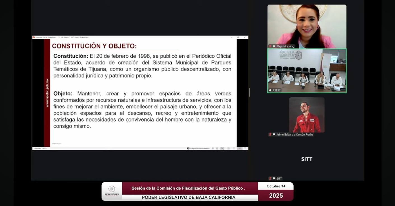Open Configuración de visualización in PowerPoint status bar

point(198,149)
